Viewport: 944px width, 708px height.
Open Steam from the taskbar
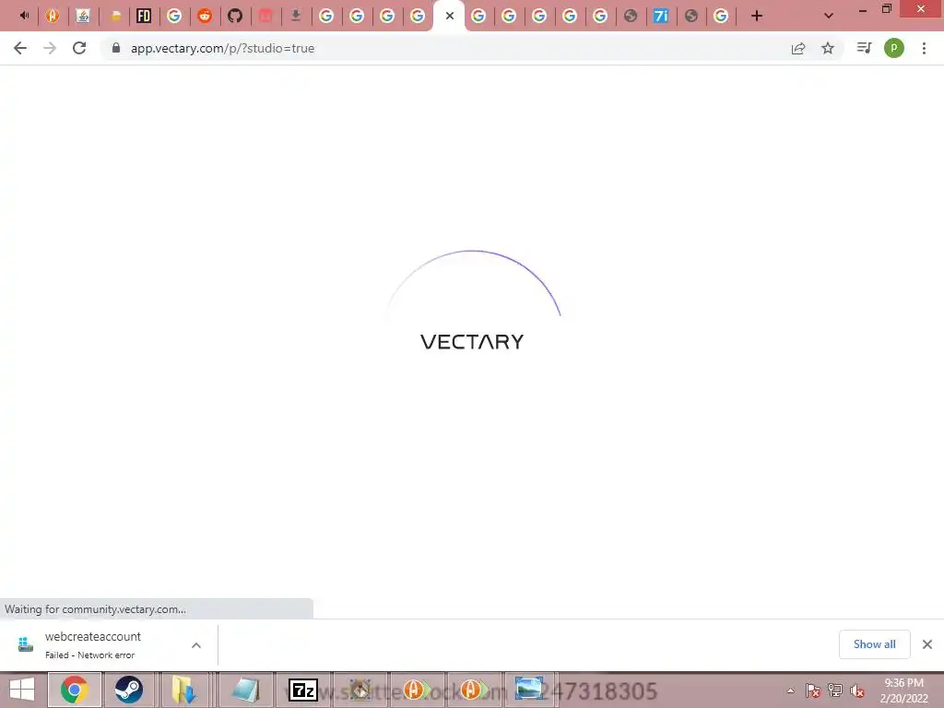pyautogui.click(x=129, y=690)
